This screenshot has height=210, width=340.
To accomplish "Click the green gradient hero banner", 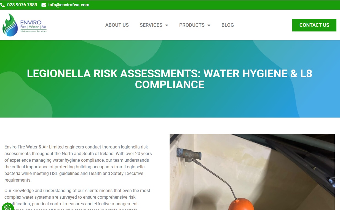I will point(170,79).
